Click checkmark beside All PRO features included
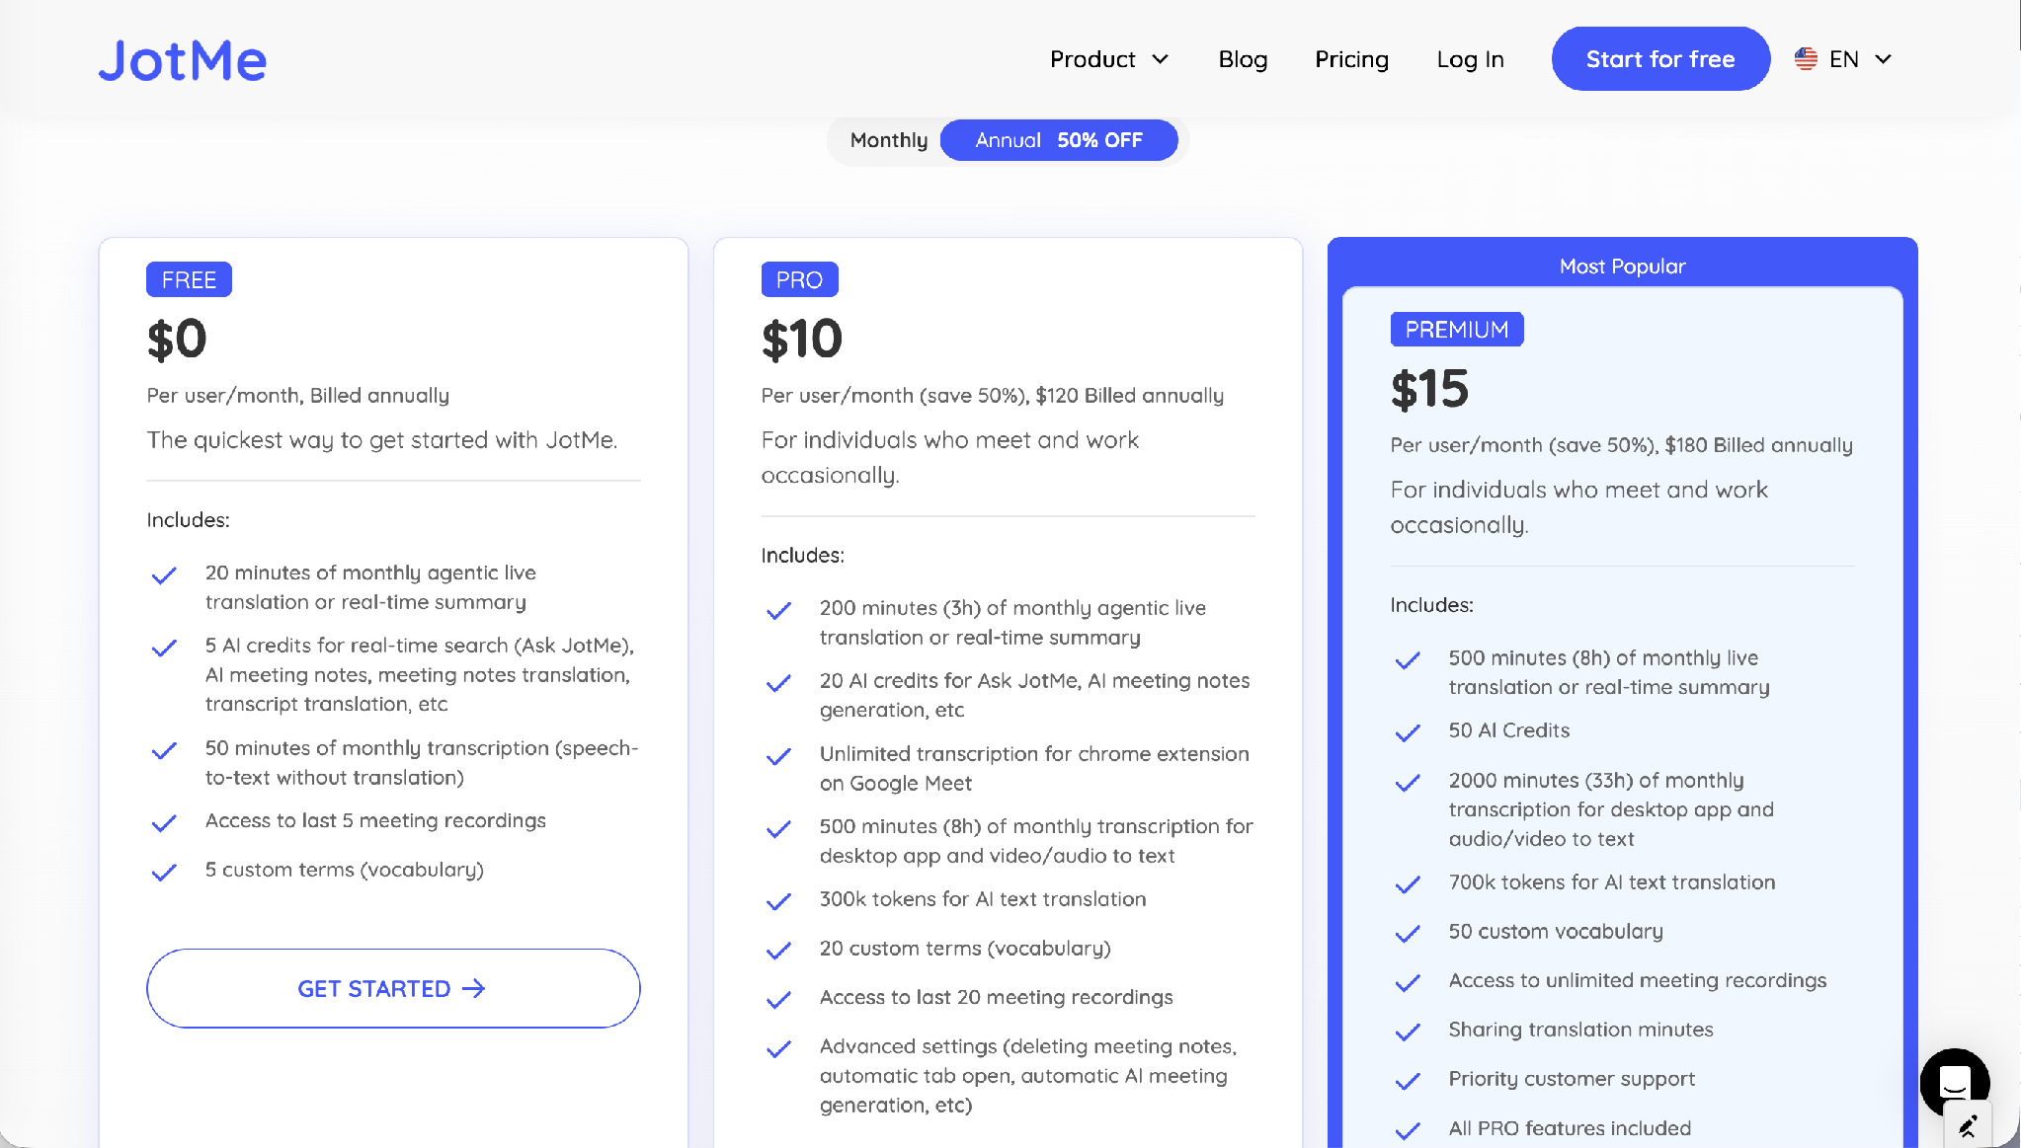 click(x=1408, y=1131)
